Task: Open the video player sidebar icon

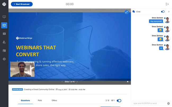Action: pyautogui.click(x=4, y=34)
